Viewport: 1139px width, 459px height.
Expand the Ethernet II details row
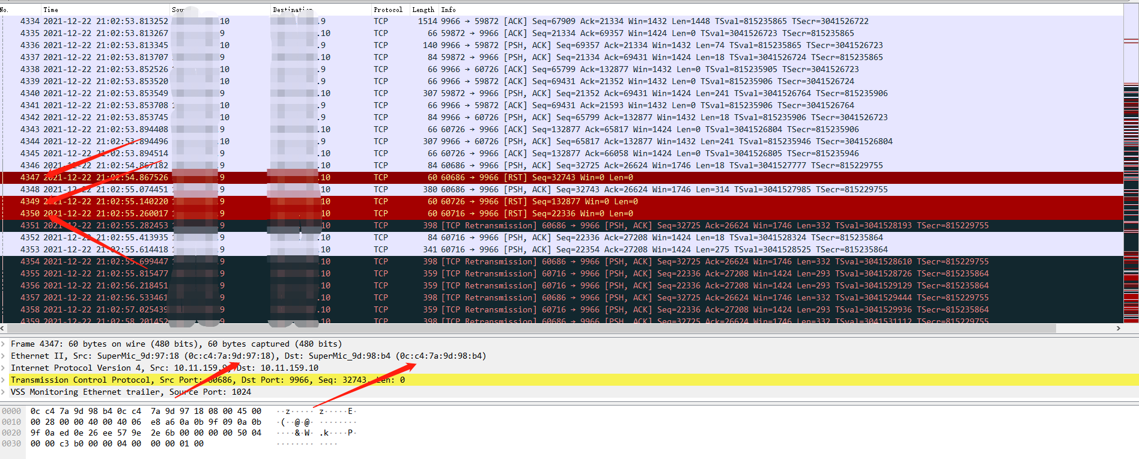(4, 356)
